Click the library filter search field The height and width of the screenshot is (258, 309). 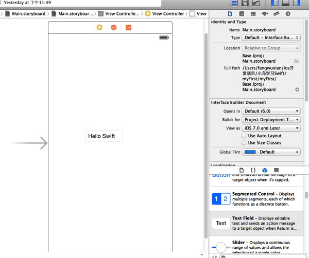[x=264, y=256]
